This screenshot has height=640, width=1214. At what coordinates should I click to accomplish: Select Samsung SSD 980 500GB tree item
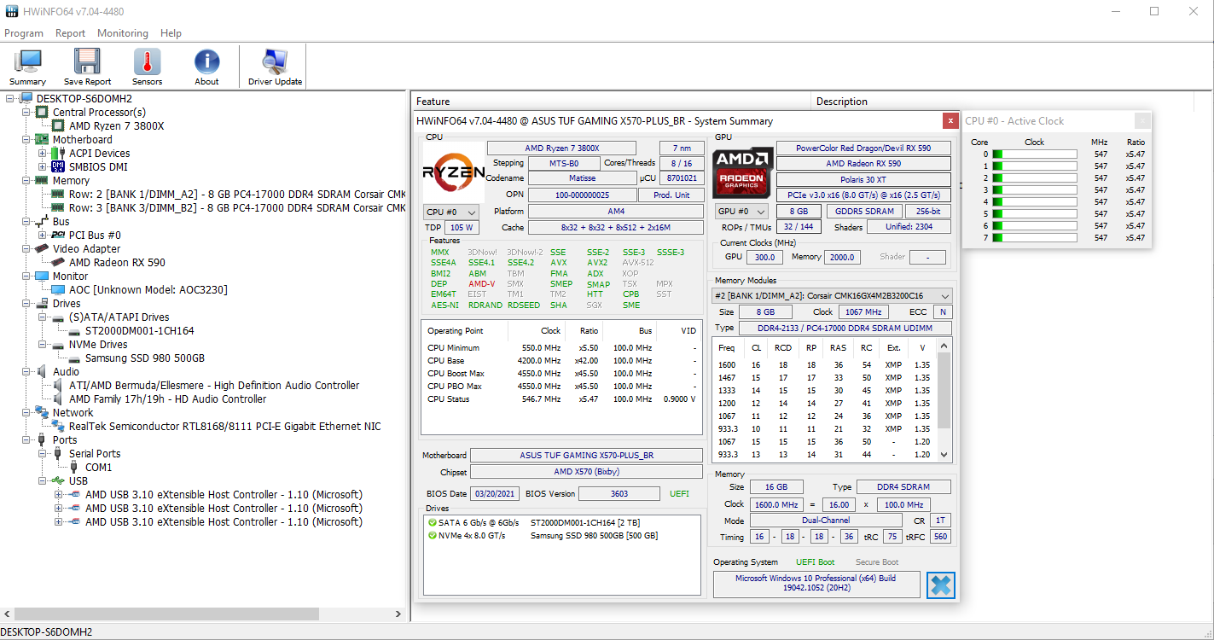tap(144, 358)
